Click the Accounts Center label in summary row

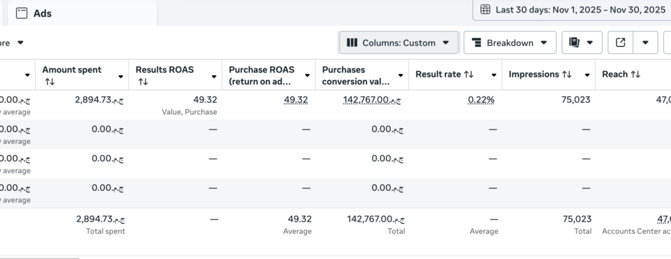(x=636, y=232)
